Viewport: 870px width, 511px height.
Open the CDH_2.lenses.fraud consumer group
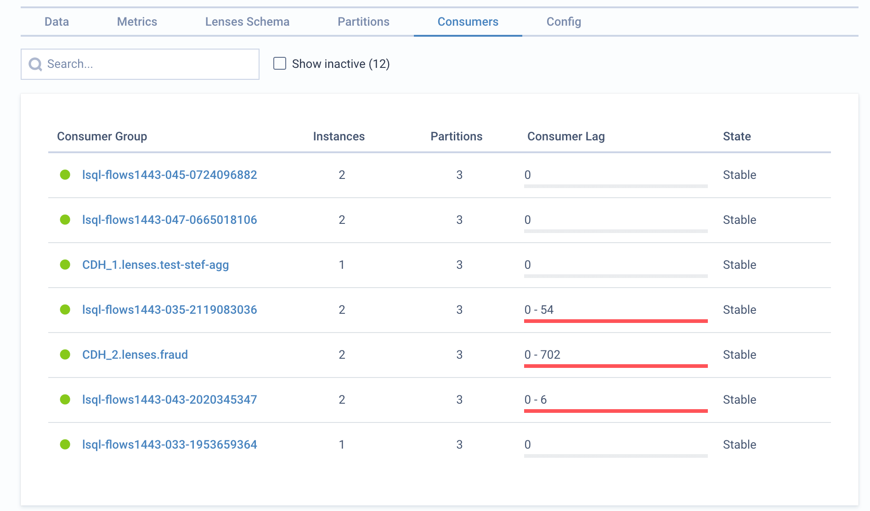135,355
